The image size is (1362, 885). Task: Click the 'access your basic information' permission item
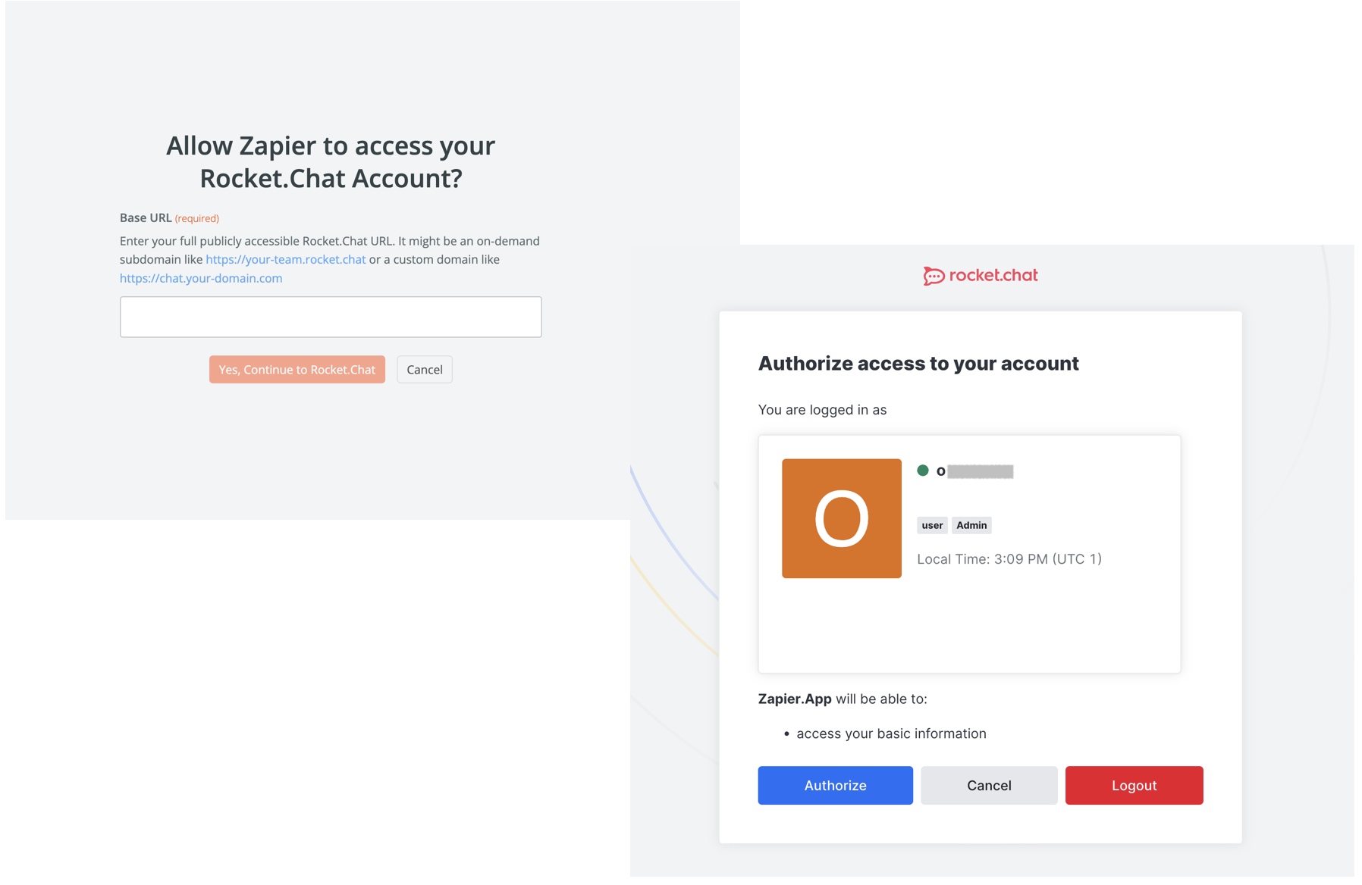(891, 733)
